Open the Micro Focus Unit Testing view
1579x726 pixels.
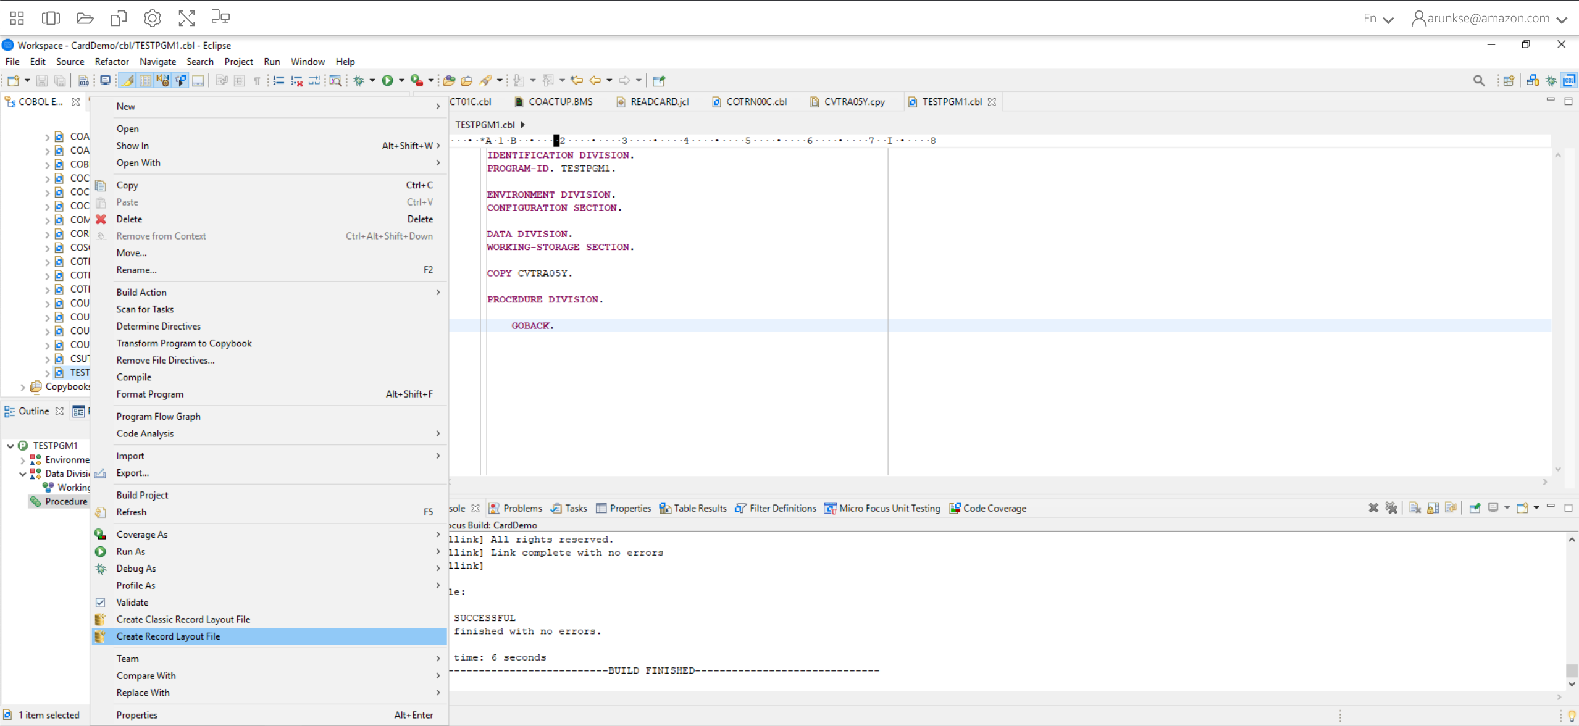point(888,507)
